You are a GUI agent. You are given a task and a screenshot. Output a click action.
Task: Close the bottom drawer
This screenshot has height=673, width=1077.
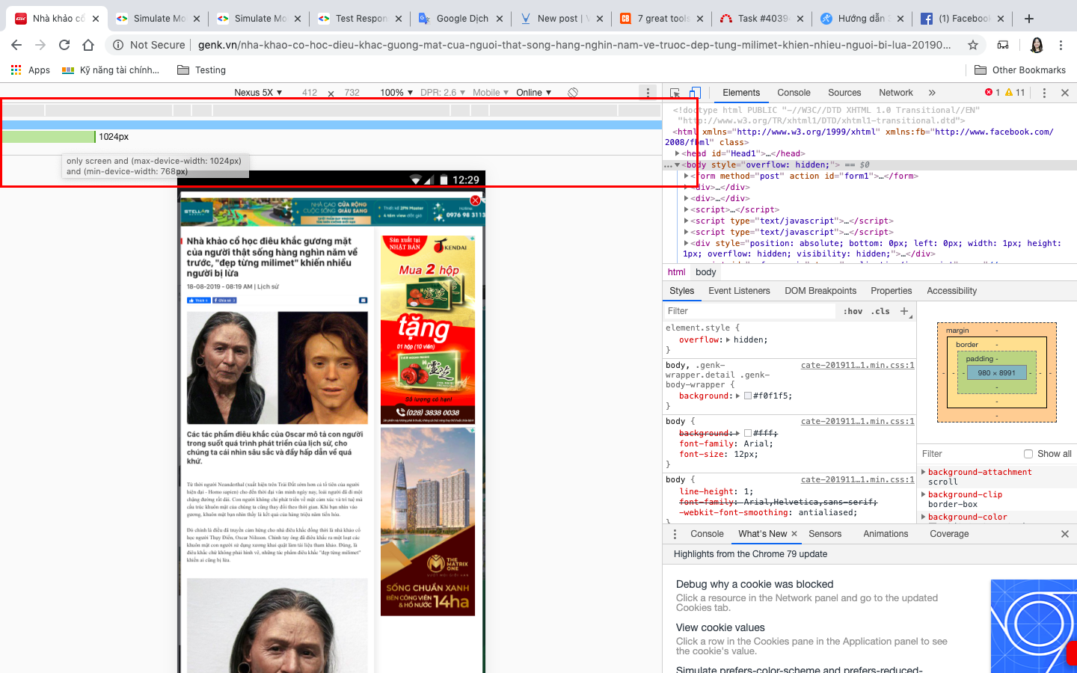1065,534
